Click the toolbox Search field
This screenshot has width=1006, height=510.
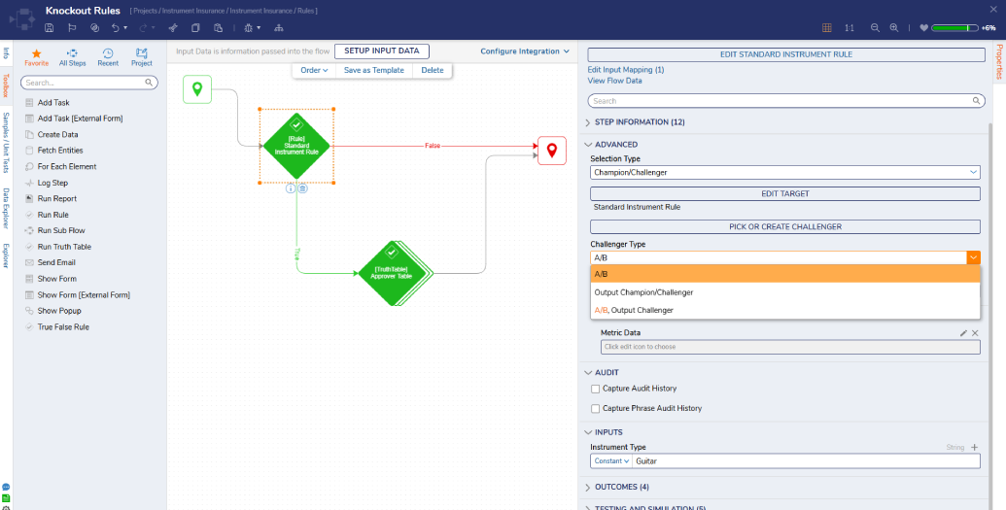coord(89,83)
